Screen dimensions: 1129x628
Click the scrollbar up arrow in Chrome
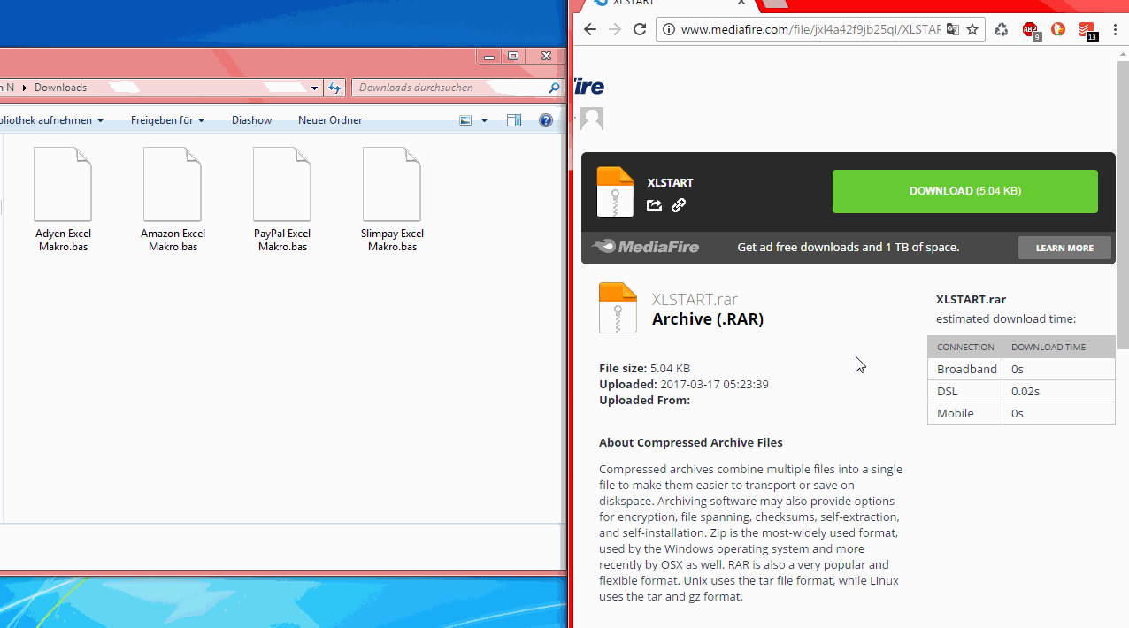(1124, 53)
